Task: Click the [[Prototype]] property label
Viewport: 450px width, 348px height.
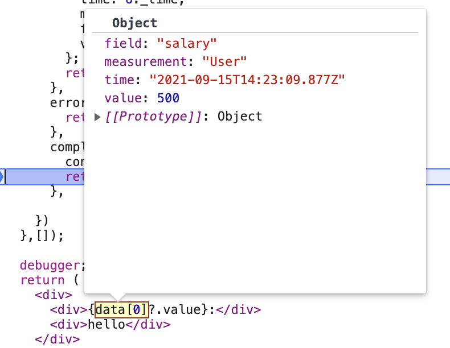Action: tap(153, 117)
